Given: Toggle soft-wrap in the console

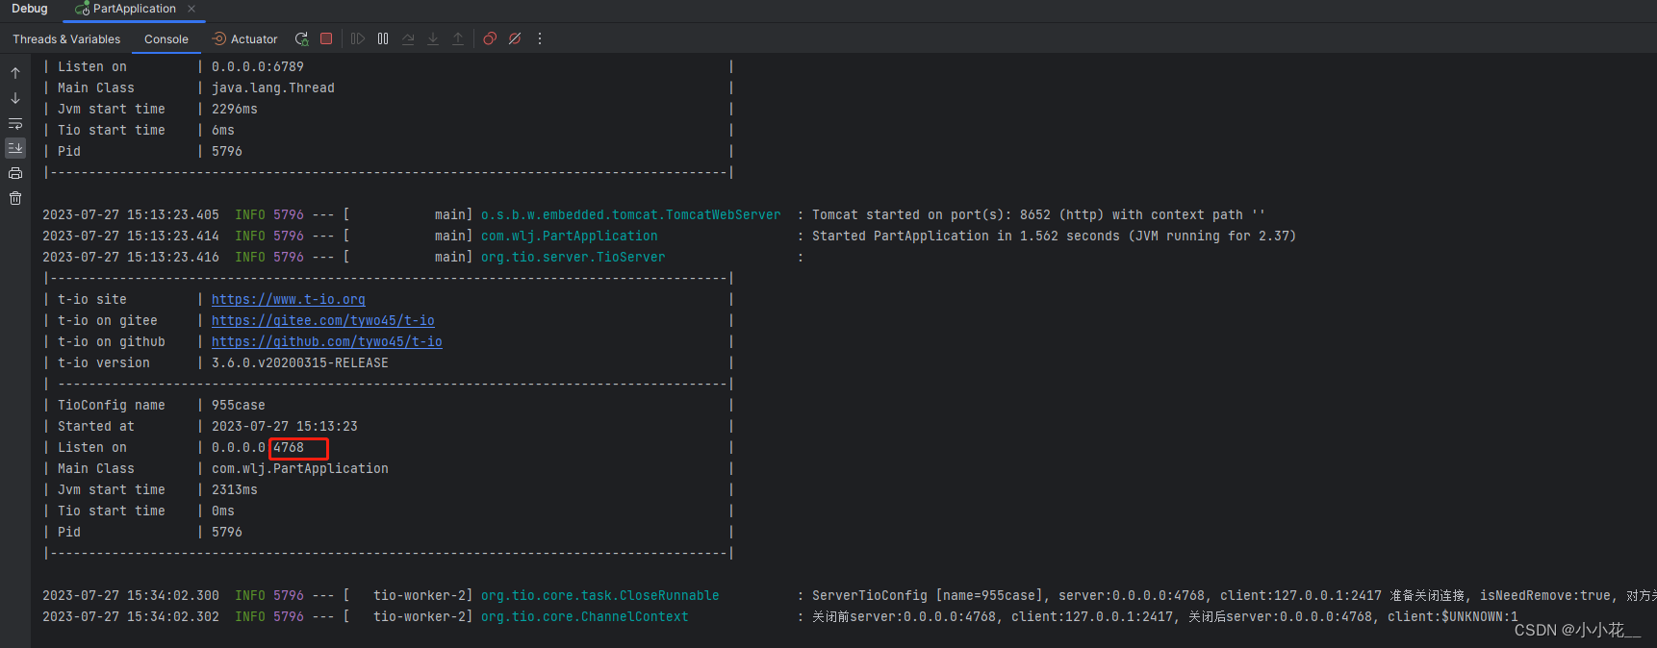Looking at the screenshot, I should [15, 123].
